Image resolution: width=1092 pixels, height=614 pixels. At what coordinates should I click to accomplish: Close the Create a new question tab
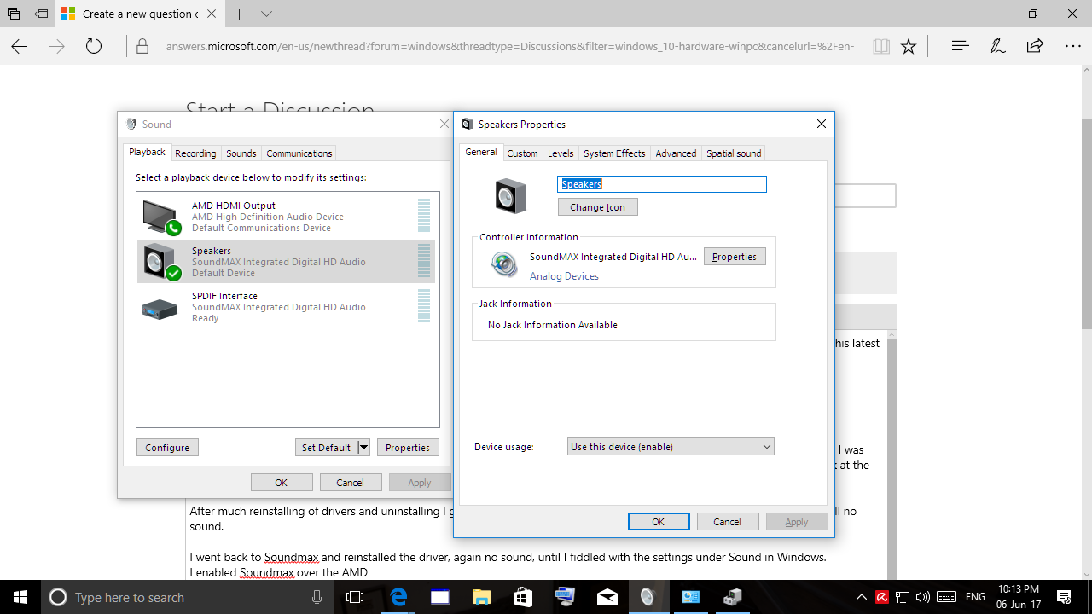212,14
